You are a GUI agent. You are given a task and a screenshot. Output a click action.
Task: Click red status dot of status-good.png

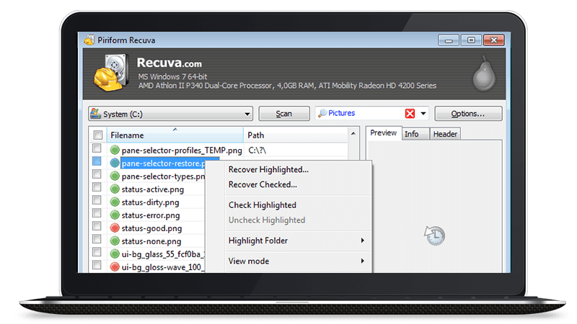[x=115, y=228]
